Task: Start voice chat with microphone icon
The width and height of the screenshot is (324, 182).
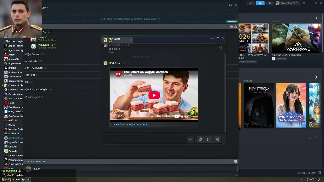Action: click(218, 139)
